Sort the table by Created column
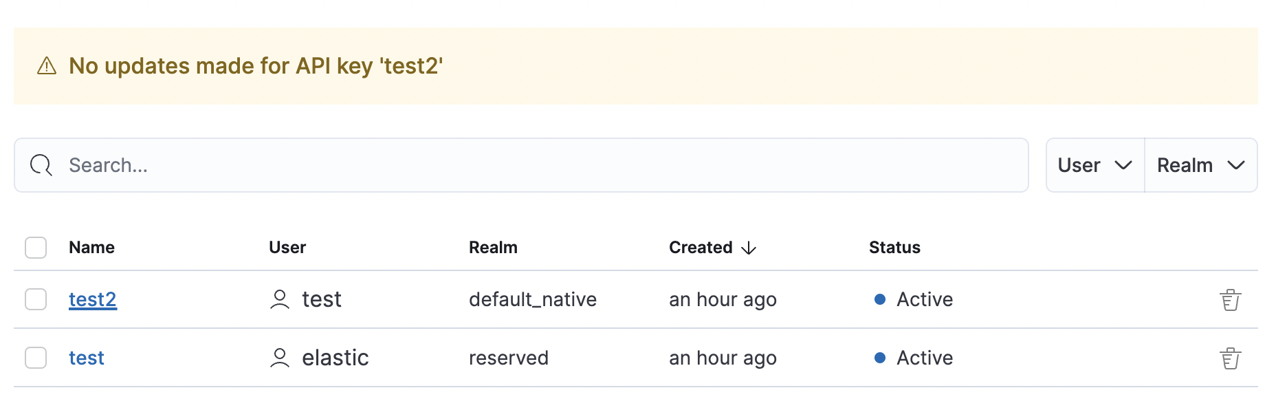 [701, 248]
